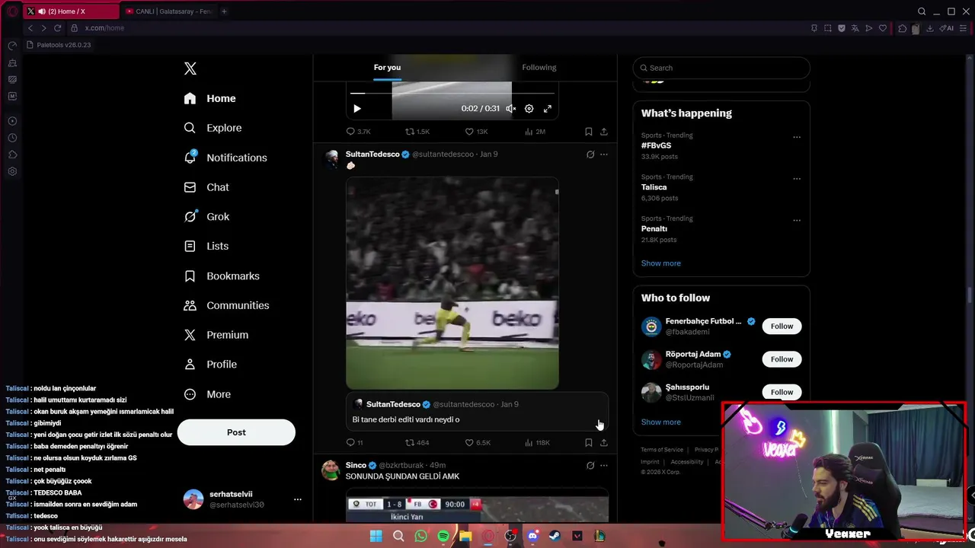Click Show more under Who to follow
The width and height of the screenshot is (975, 548).
661,422
